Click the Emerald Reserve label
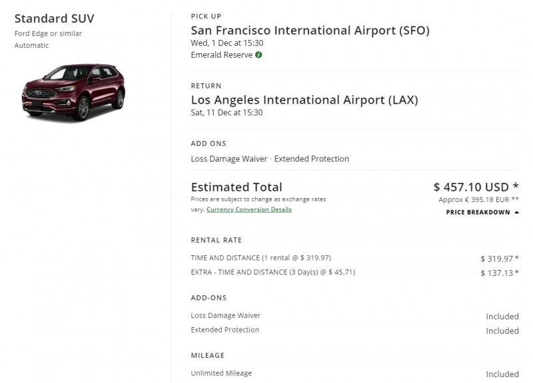 (221, 55)
